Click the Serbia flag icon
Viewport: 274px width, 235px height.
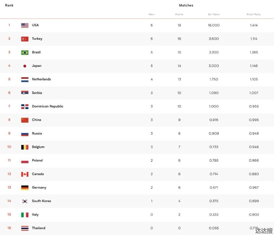click(25, 93)
